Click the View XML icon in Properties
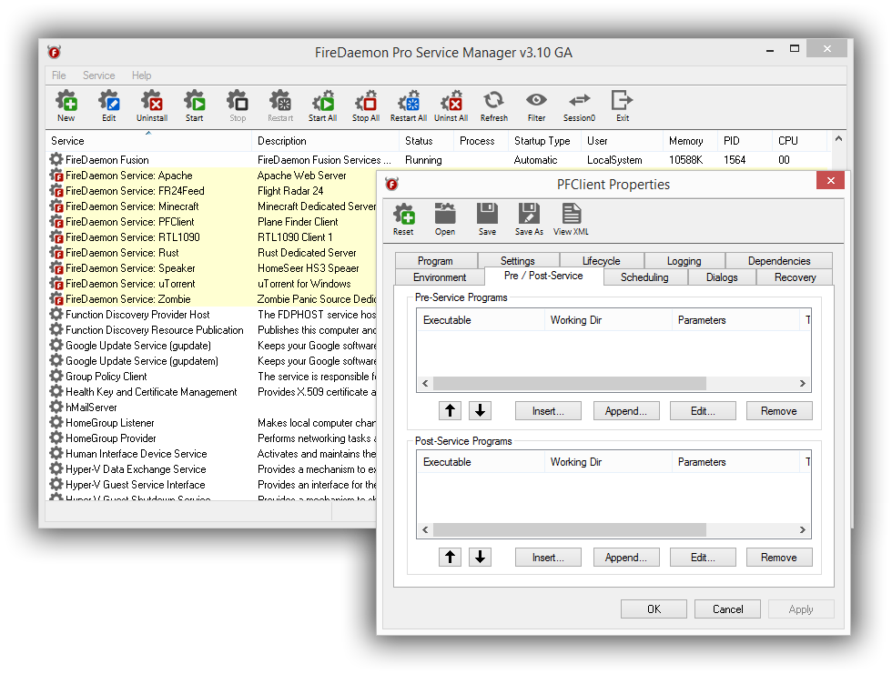 [571, 218]
